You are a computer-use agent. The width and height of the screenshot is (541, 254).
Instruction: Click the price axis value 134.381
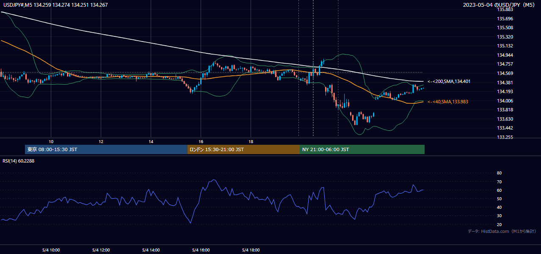(x=505, y=83)
